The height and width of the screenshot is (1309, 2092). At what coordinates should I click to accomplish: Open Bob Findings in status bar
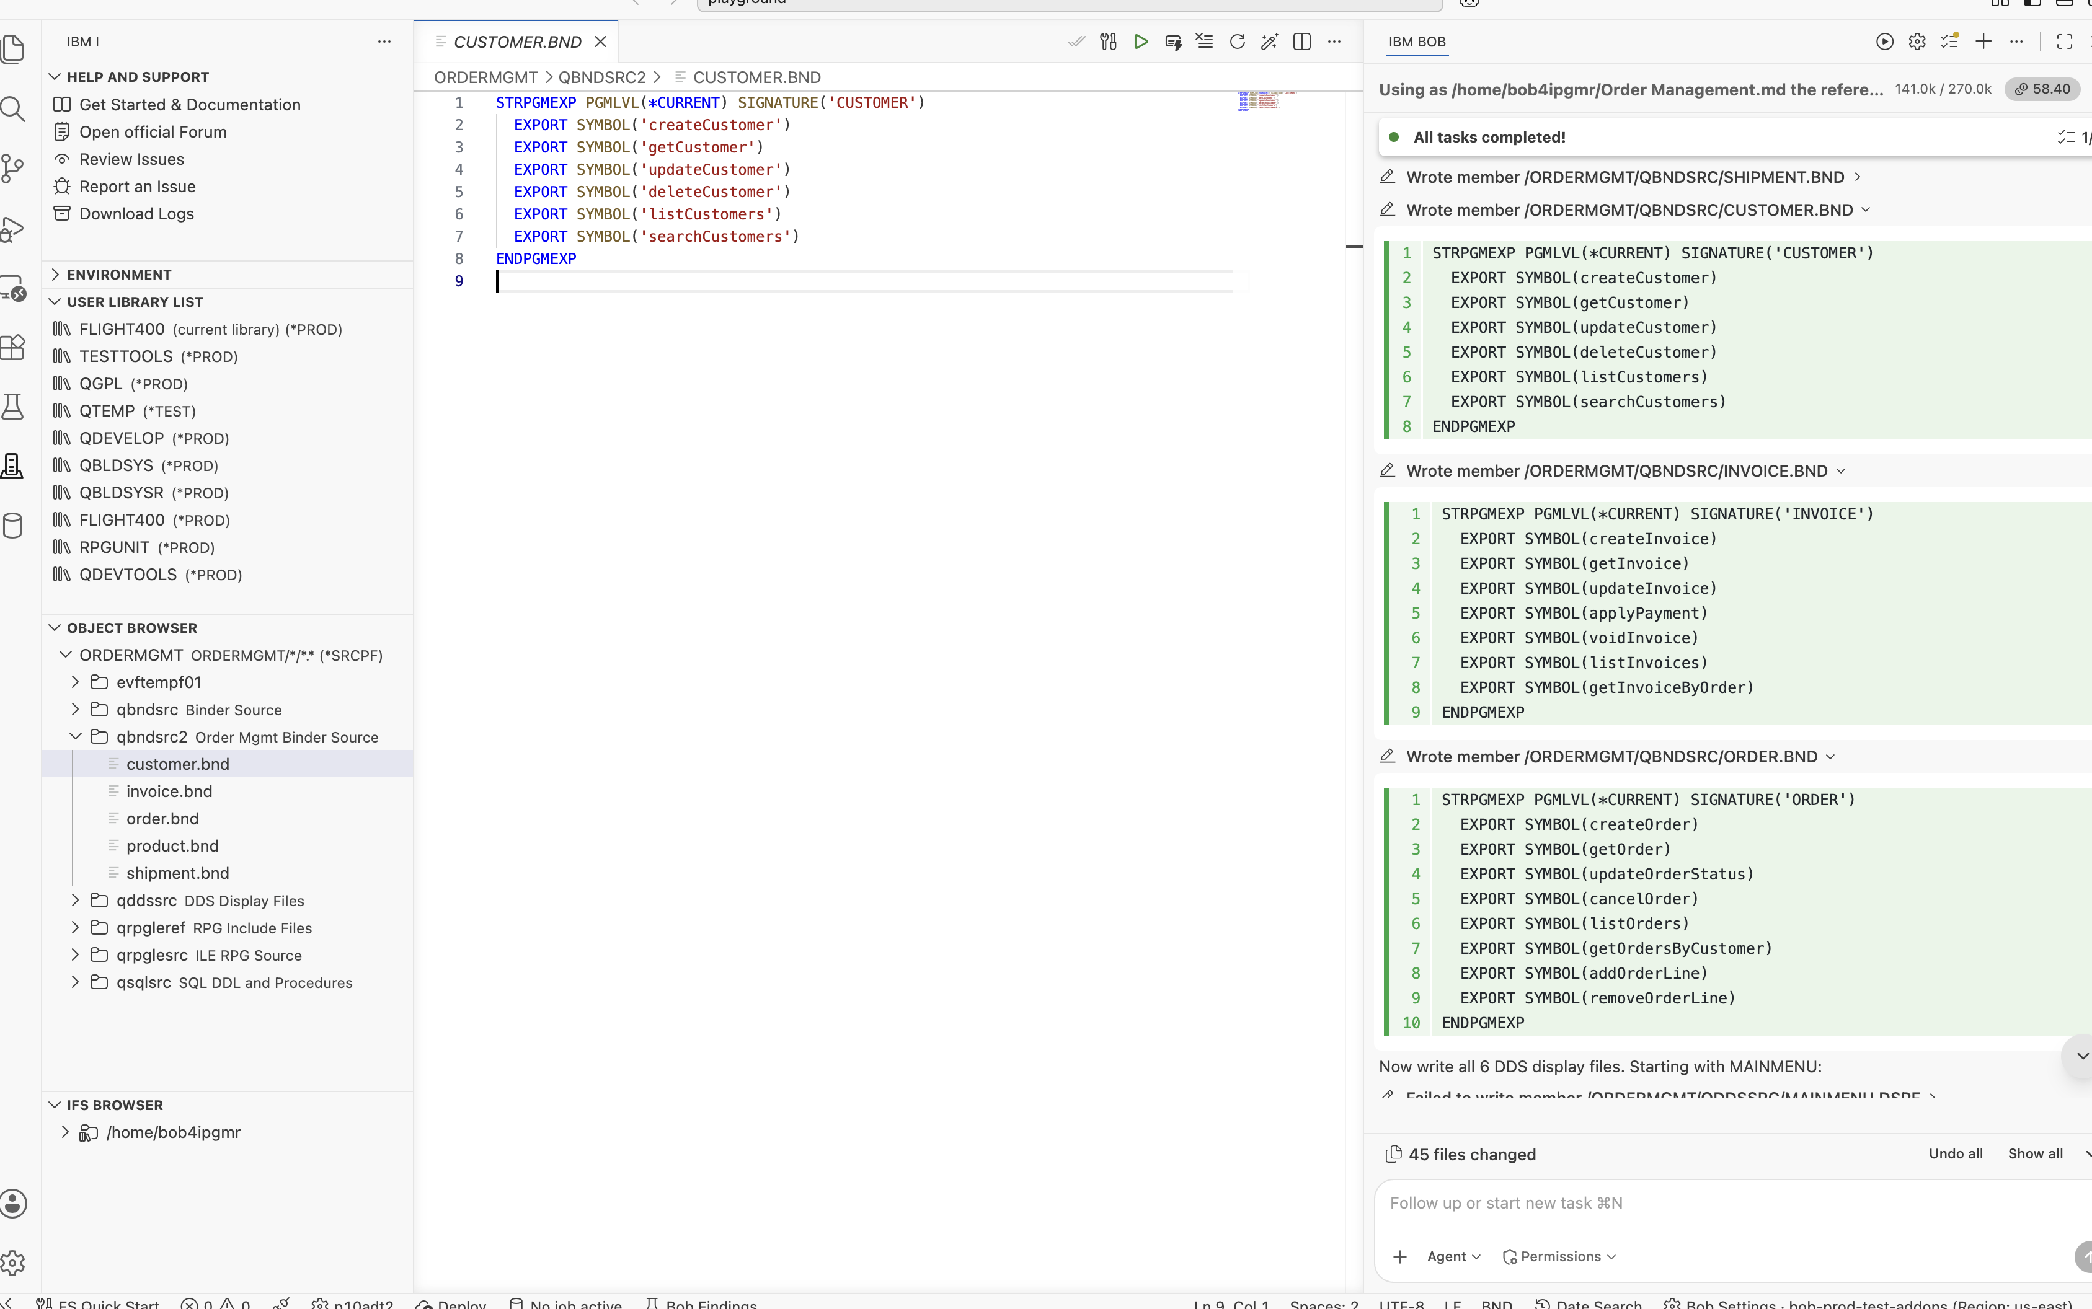[701, 1303]
